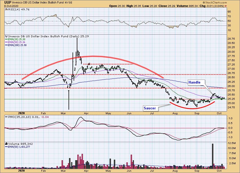240x173 pixels.
Task: Click the 26.75 label on the price axis
Action: tap(231, 73)
